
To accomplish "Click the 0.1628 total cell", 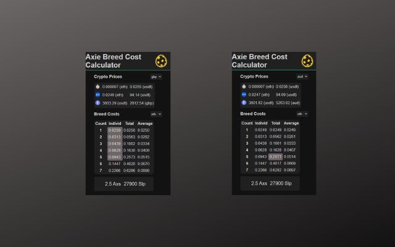I will [275, 150].
